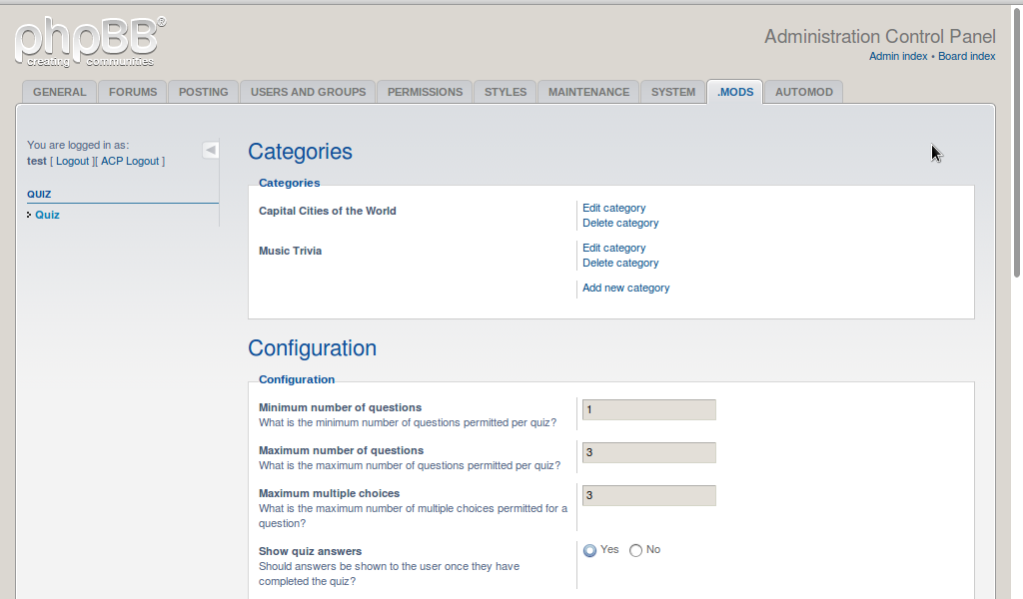Open the Quiz item in the sidebar
The height and width of the screenshot is (599, 1023).
pyautogui.click(x=47, y=215)
